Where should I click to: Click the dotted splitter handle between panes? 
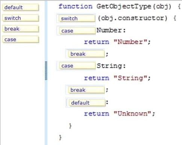tap(46, 71)
